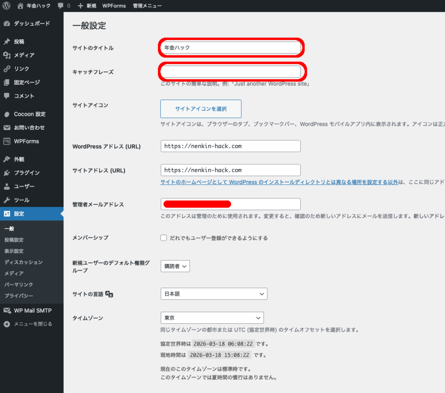Enable だれでもユーザー登録ができるようにする checkbox
Image resolution: width=445 pixels, height=393 pixels.
[x=164, y=238]
